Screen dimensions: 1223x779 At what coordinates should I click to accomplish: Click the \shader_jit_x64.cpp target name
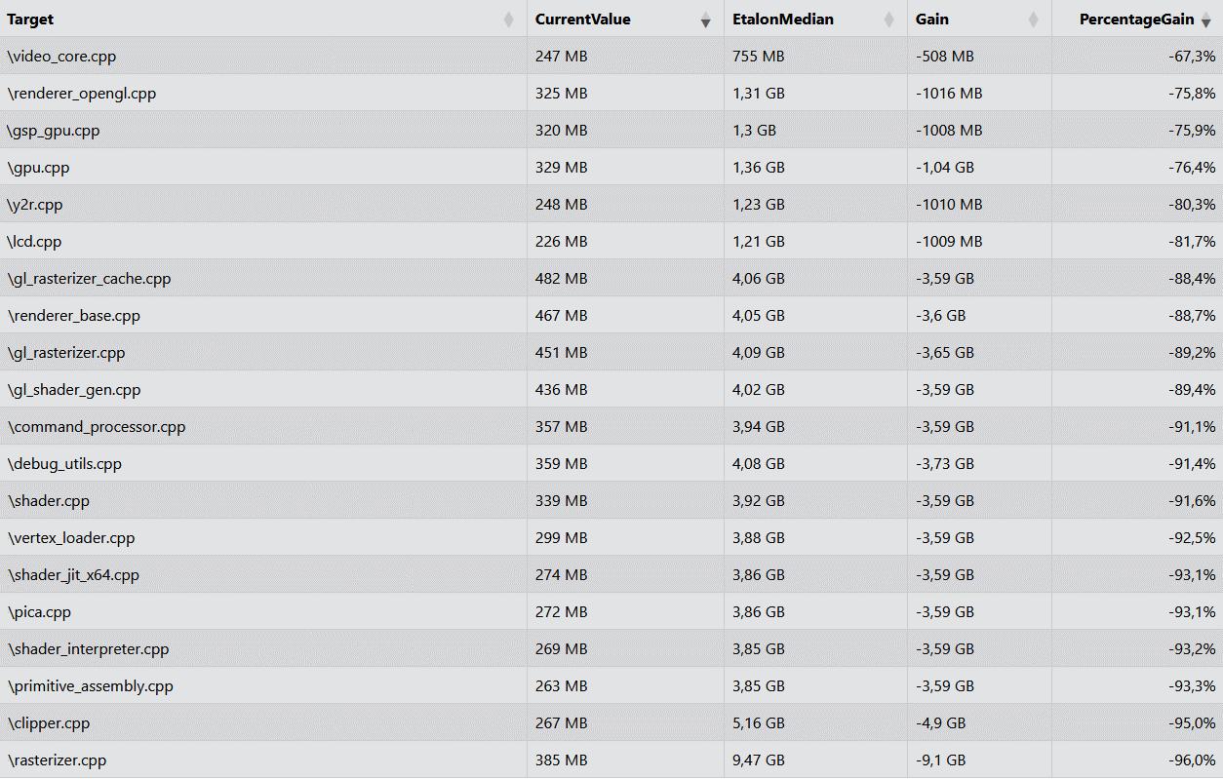73,575
